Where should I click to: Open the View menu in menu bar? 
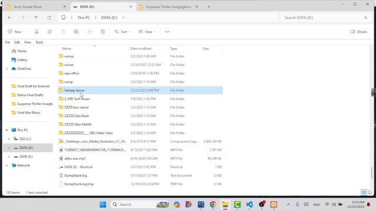click(x=28, y=42)
